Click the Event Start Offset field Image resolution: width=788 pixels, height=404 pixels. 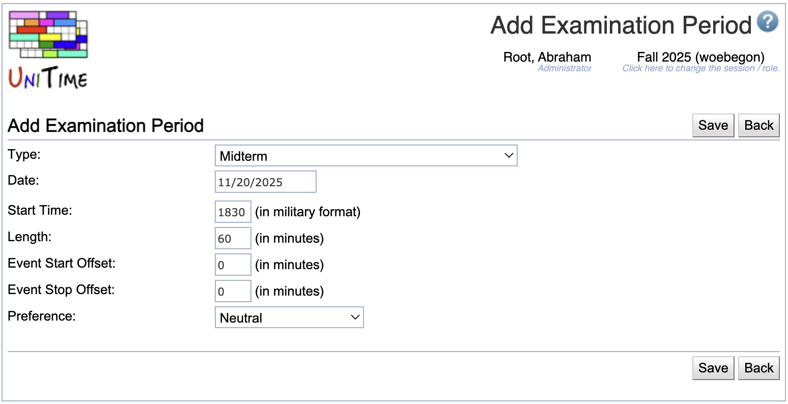pyautogui.click(x=233, y=265)
